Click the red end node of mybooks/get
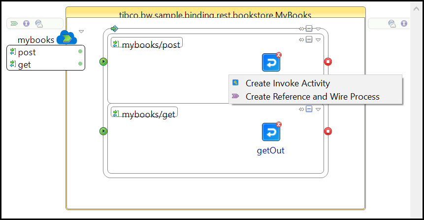Viewport: 424px width, 220px height. tap(328, 131)
